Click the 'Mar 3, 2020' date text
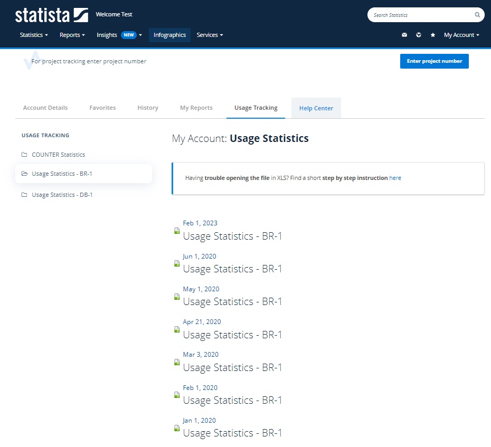 click(x=201, y=354)
